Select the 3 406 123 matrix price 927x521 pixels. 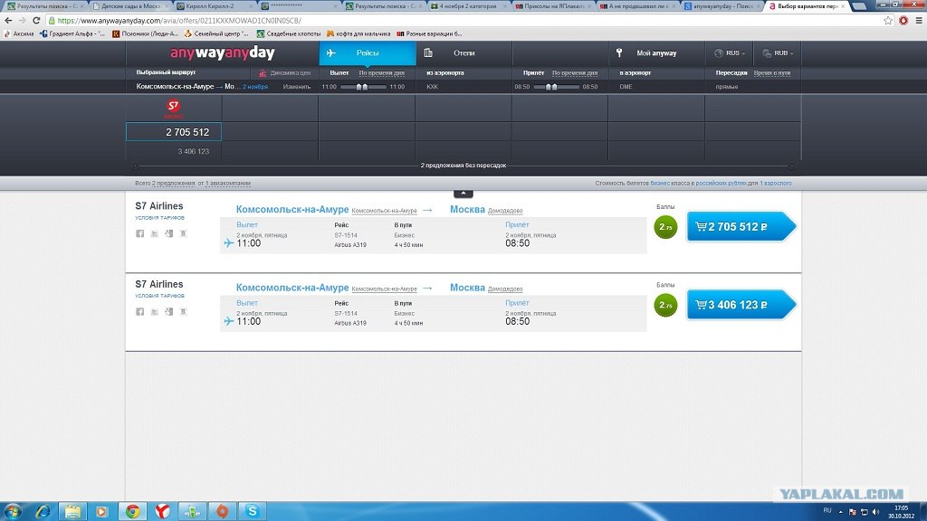point(194,151)
